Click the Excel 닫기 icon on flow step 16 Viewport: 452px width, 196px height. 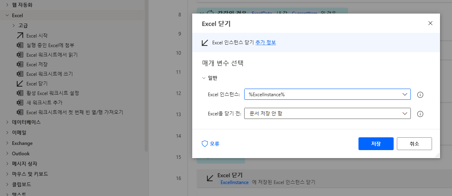[210, 178]
